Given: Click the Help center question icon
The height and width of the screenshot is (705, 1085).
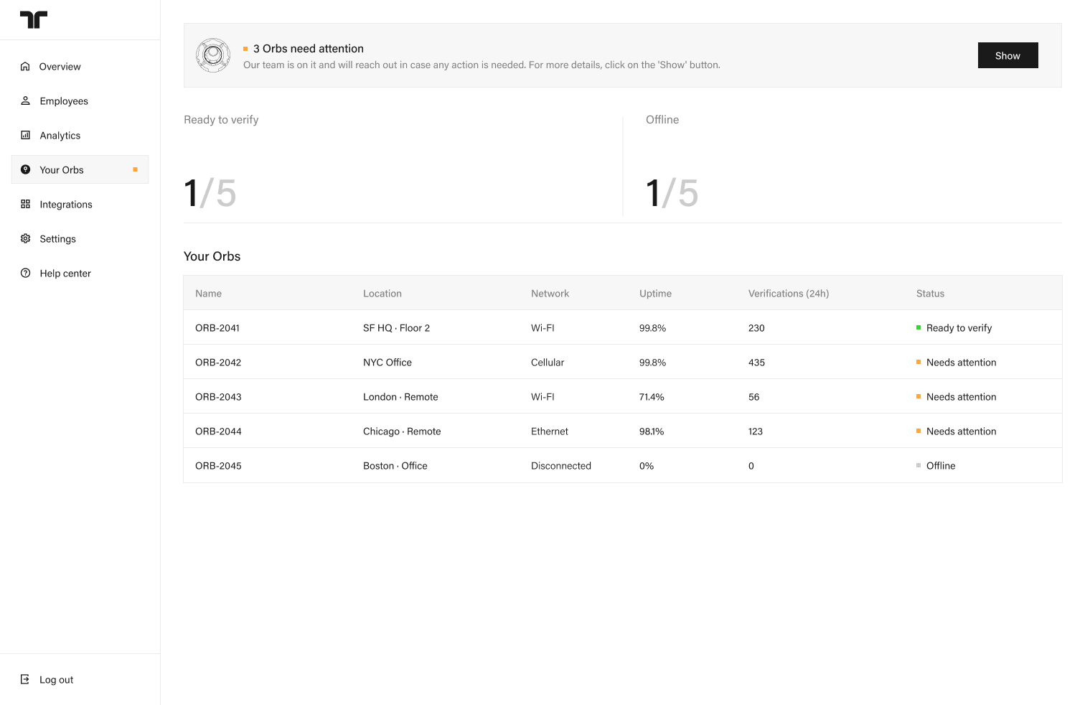Looking at the screenshot, I should (x=25, y=273).
